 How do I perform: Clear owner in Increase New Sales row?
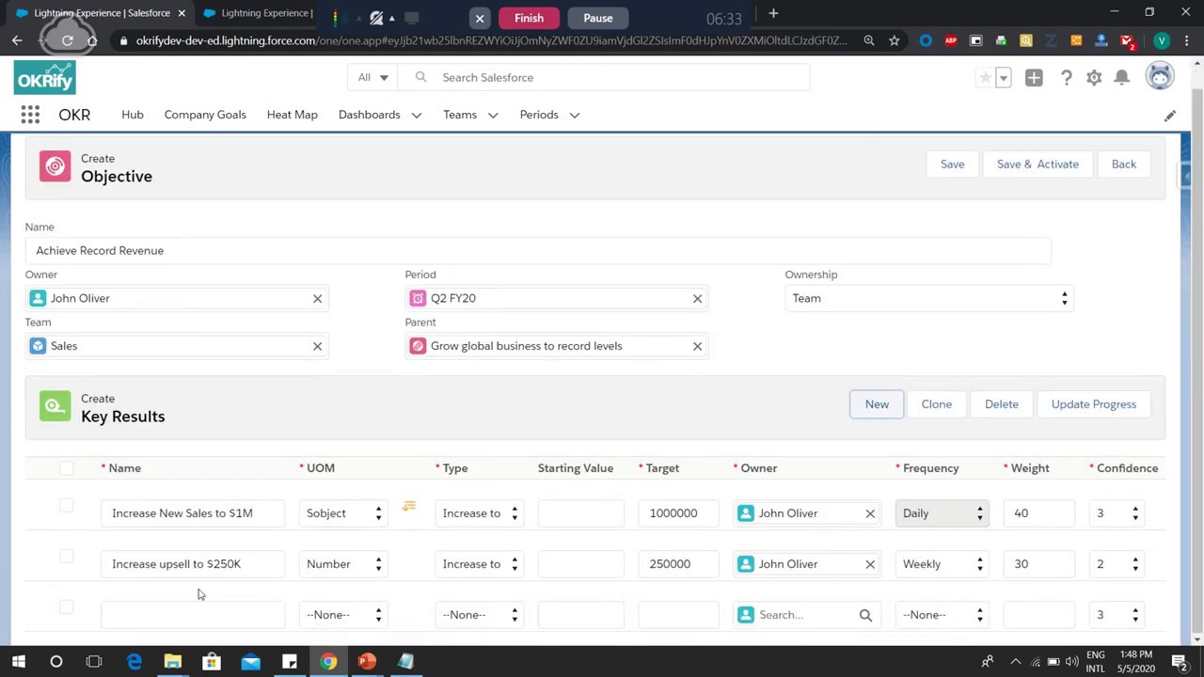pyautogui.click(x=870, y=513)
